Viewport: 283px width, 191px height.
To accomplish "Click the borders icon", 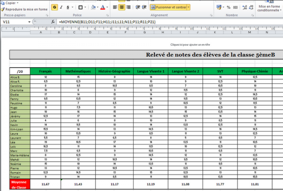I will [x=80, y=7].
